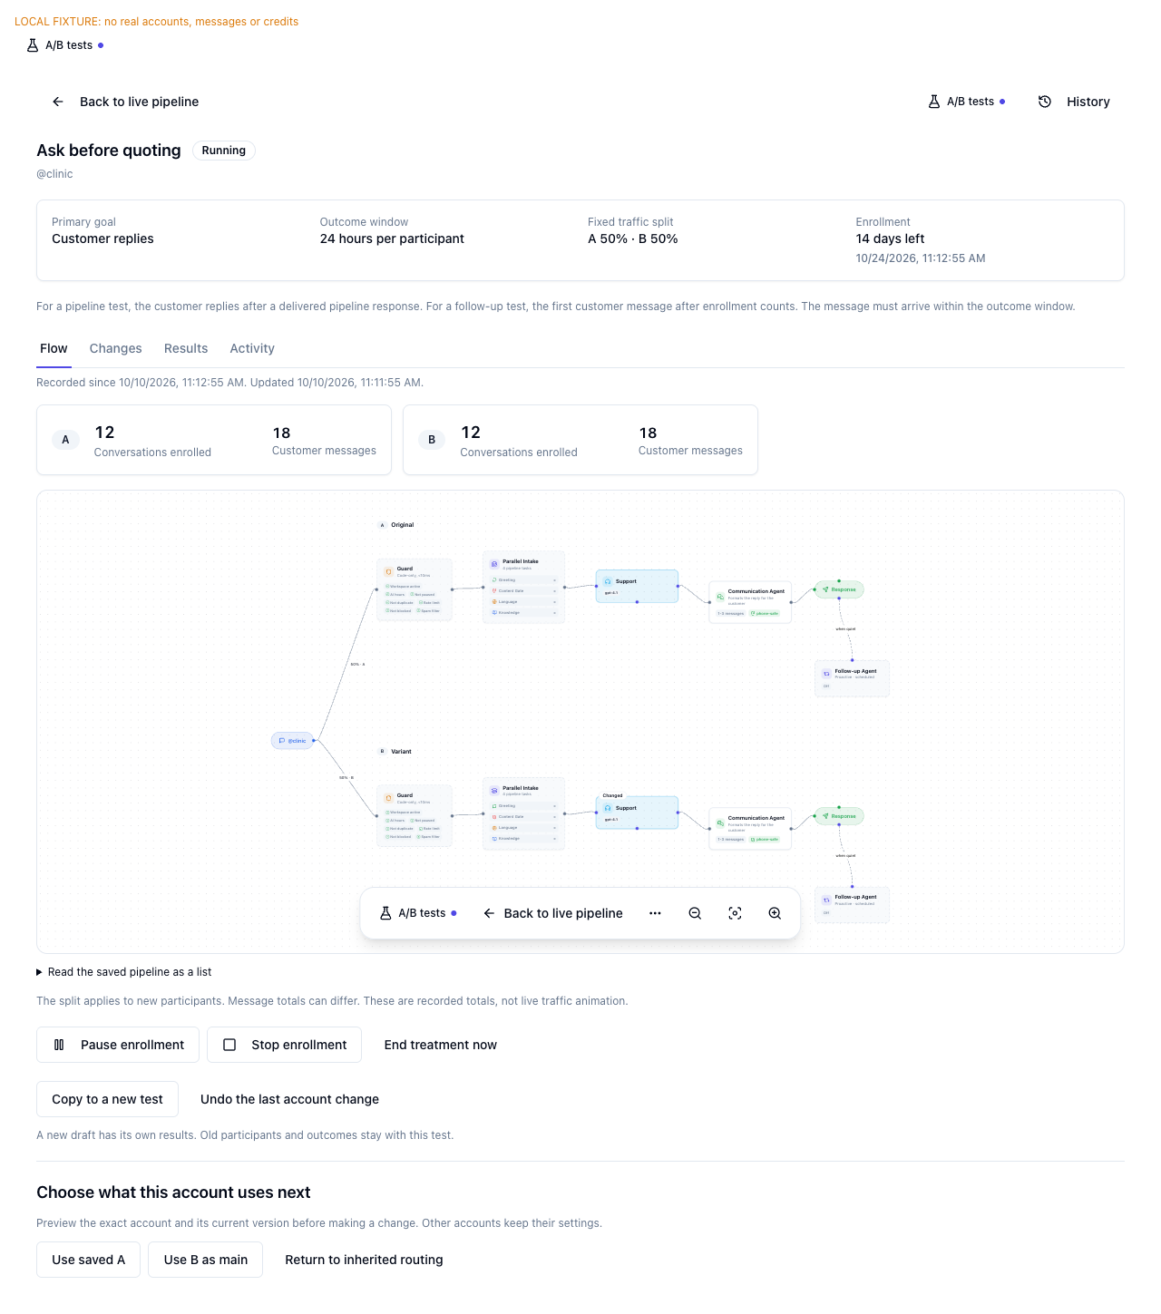Open the Results tab
The height and width of the screenshot is (1314, 1161).
click(186, 348)
